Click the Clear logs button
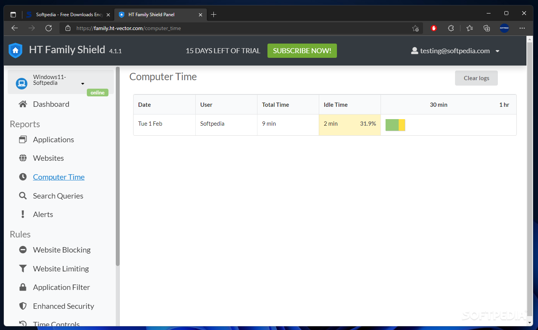The width and height of the screenshot is (538, 330). coord(476,78)
